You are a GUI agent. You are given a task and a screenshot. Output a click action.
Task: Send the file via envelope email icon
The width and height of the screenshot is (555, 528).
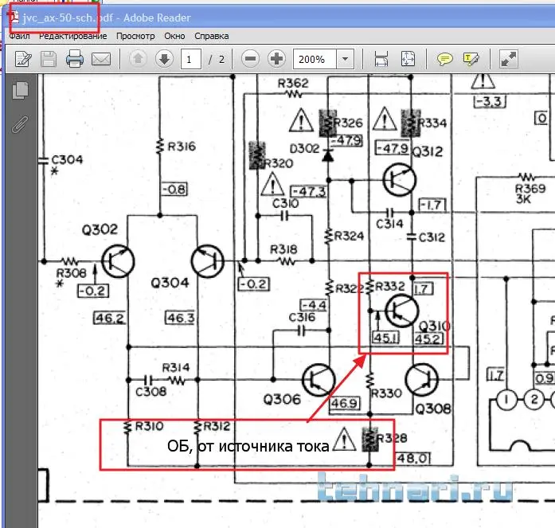click(101, 59)
